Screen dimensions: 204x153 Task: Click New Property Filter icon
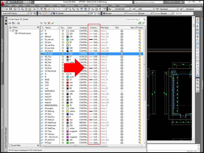point(10,23)
